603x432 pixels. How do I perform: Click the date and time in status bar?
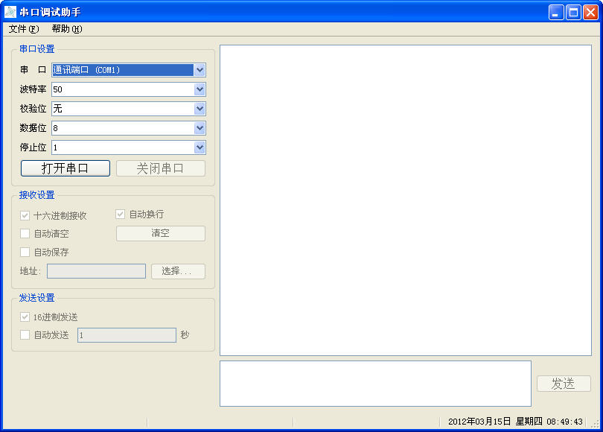click(515, 422)
